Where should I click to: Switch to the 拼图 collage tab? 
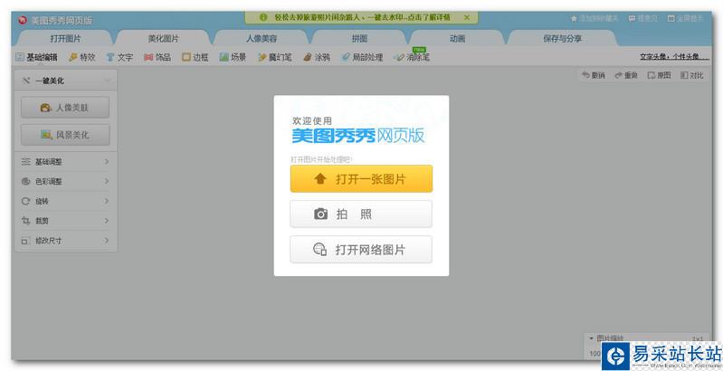[359, 38]
